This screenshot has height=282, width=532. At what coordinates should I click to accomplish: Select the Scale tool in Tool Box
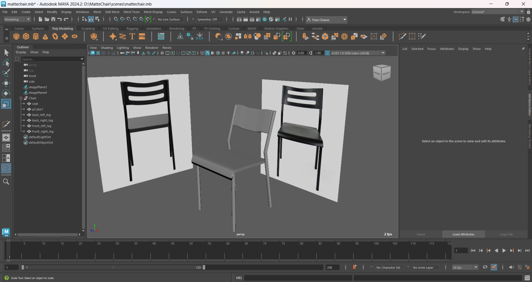(x=6, y=104)
